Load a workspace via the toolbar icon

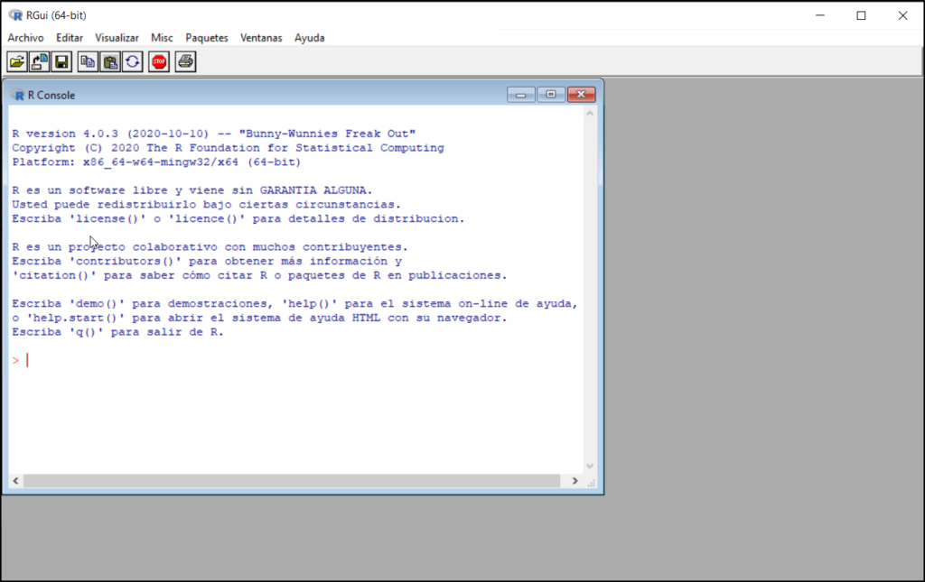pyautogui.click(x=38, y=60)
